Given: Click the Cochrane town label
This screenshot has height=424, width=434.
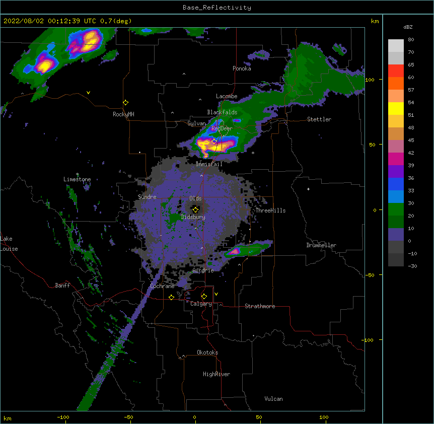Looking at the screenshot, I should pyautogui.click(x=162, y=286).
